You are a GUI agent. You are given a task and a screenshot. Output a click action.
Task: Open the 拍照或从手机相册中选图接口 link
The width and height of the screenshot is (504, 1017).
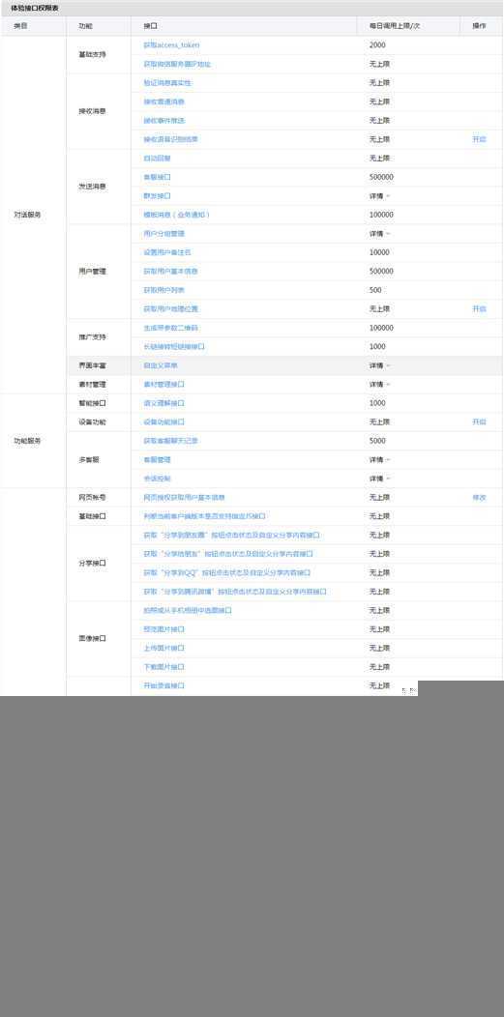click(188, 610)
